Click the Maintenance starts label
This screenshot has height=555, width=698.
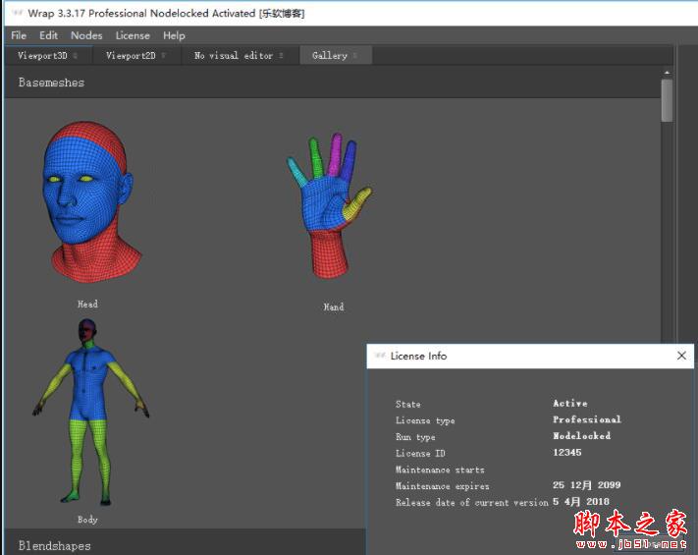pyautogui.click(x=440, y=470)
